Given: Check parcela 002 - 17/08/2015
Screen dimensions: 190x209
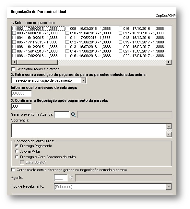Looking at the screenshot, I should point(14,29).
